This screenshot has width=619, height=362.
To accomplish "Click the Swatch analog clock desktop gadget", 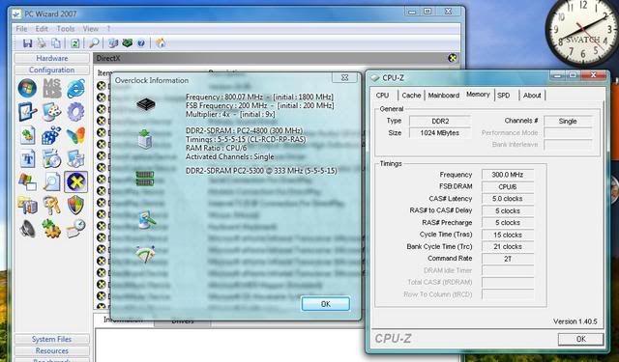I will coord(581,31).
